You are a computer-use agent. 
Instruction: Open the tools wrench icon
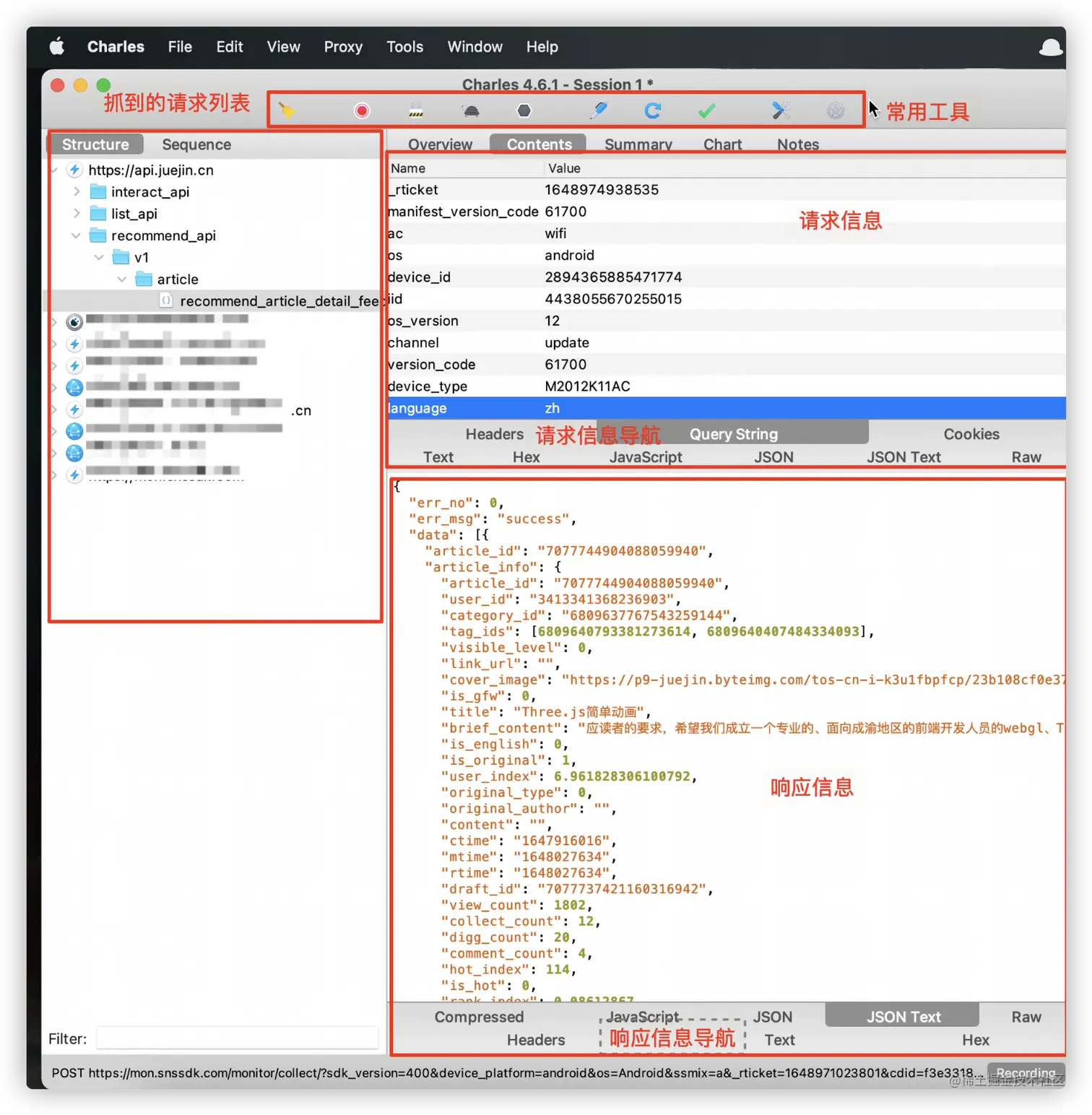[x=781, y=110]
